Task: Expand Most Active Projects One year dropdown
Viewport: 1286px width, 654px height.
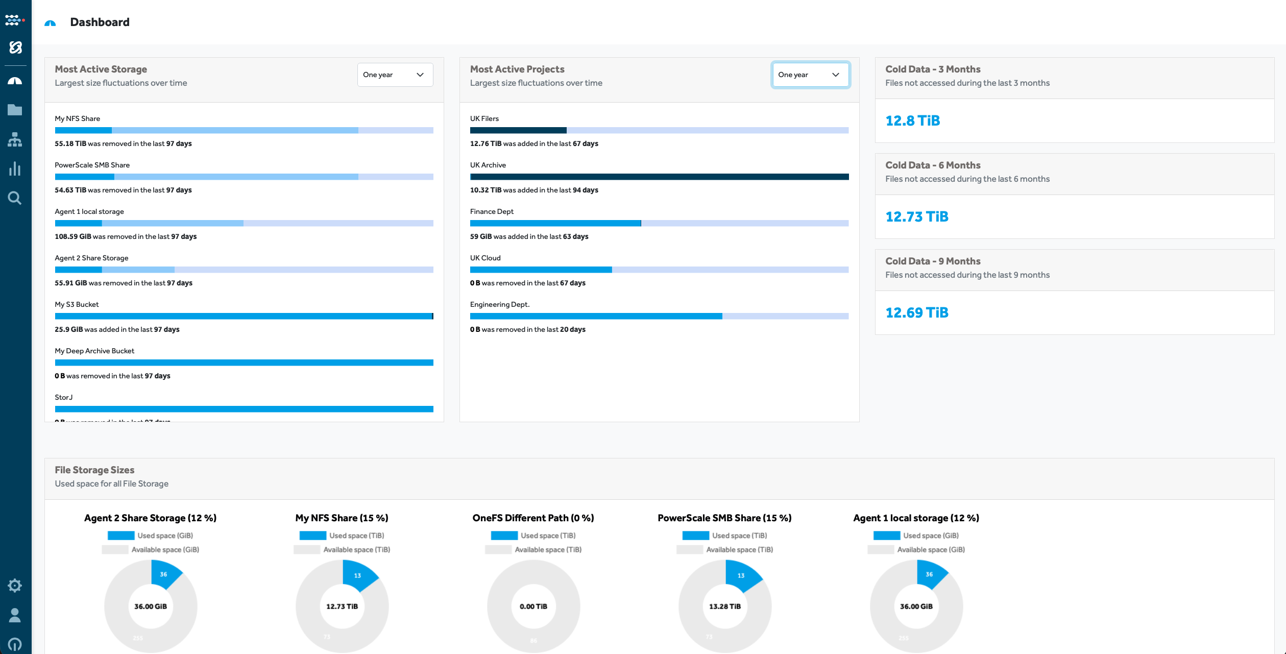Action: click(x=810, y=75)
